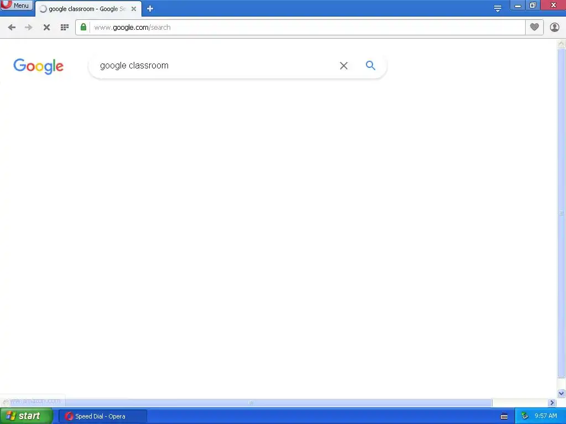Select the google classroom tab
566x424 pixels.
point(88,9)
